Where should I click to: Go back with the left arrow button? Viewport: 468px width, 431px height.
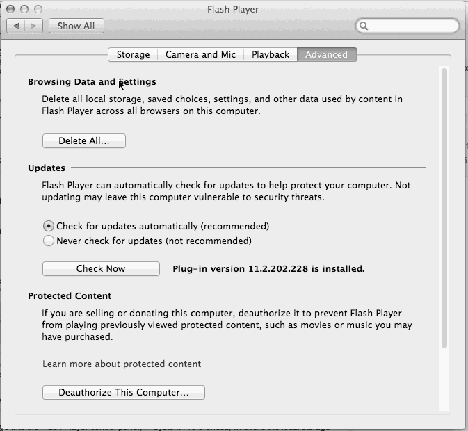tap(16, 26)
